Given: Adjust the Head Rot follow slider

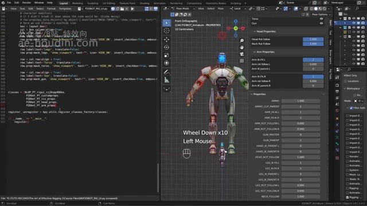Looking at the screenshot, I should tap(313, 39).
